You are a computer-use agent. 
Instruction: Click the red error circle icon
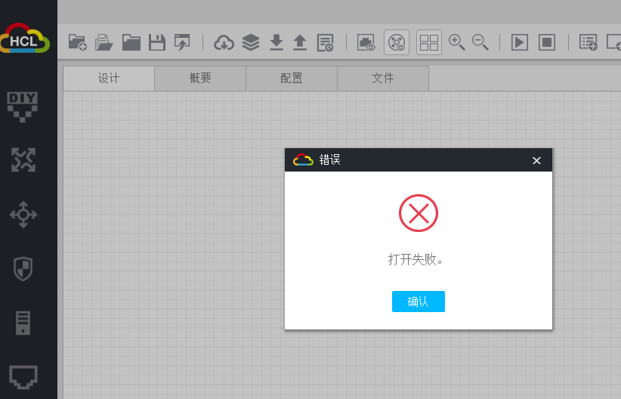[x=419, y=213]
